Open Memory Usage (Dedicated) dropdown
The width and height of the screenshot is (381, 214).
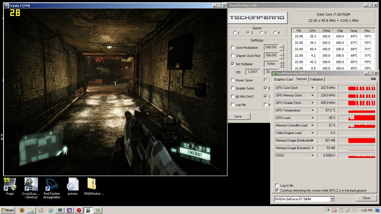pyautogui.click(x=312, y=141)
